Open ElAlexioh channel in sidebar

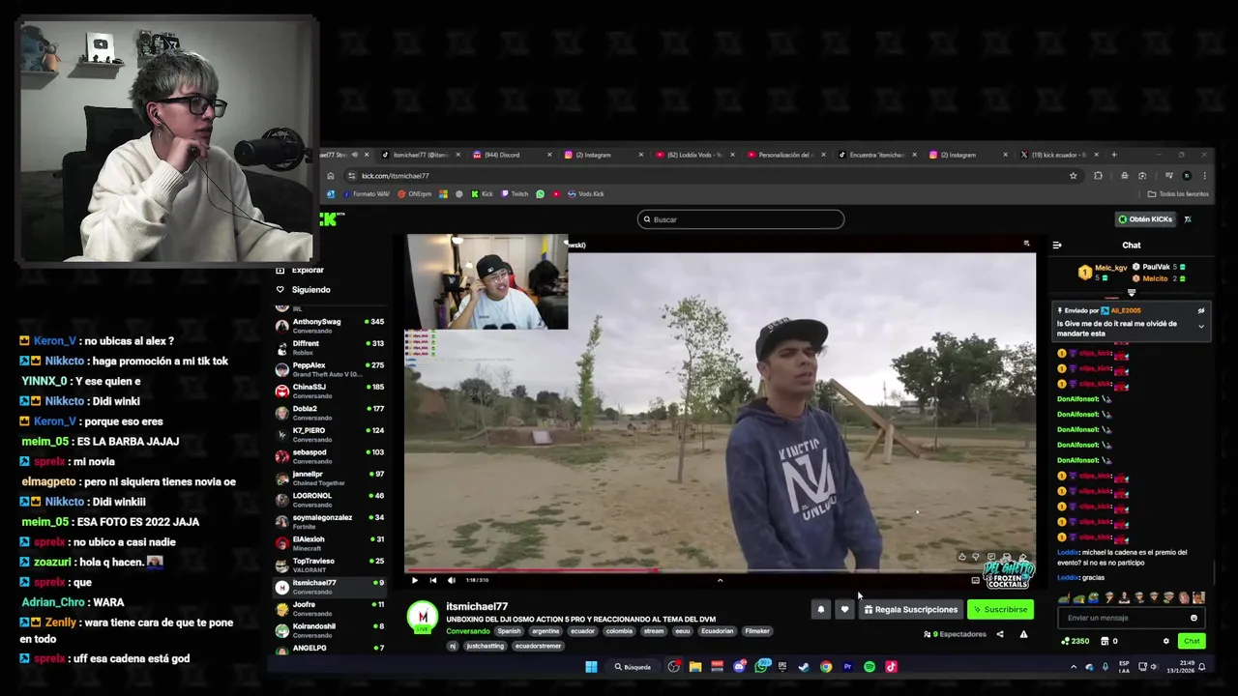pos(329,543)
